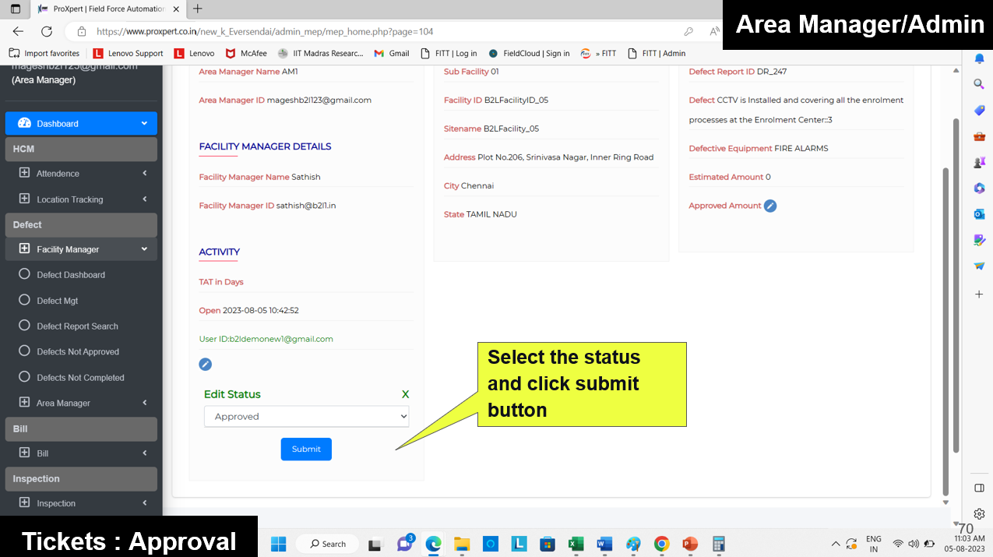
Task: Open Defects Not Approved page
Action: pos(78,352)
